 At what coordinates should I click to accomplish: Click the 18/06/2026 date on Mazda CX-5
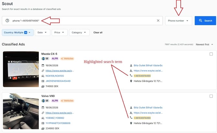52,66
